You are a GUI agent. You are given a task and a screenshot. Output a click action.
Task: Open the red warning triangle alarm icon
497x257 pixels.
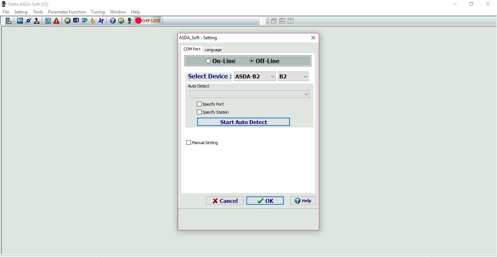56,21
